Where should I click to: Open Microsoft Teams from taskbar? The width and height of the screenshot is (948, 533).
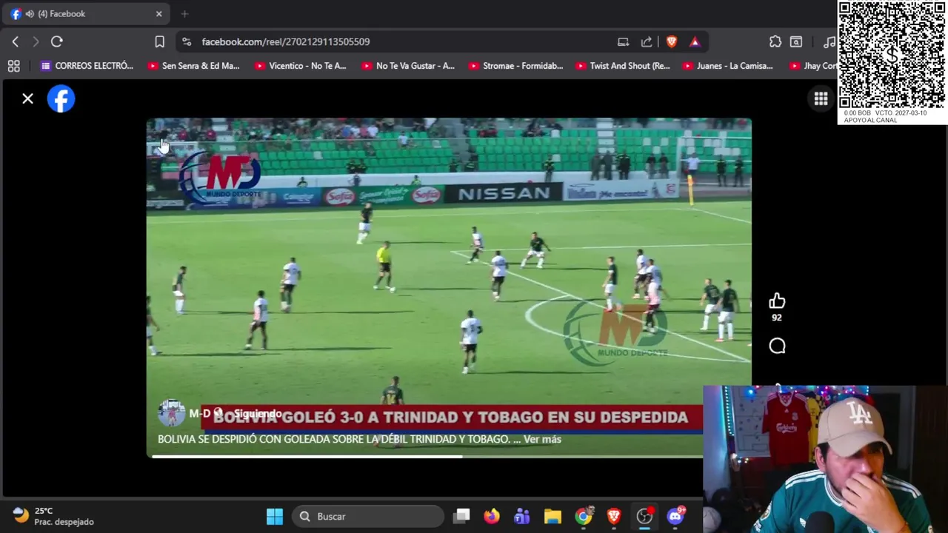(x=522, y=516)
